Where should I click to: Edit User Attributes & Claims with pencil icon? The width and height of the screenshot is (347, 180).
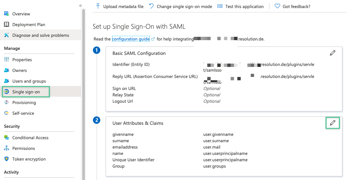point(333,123)
